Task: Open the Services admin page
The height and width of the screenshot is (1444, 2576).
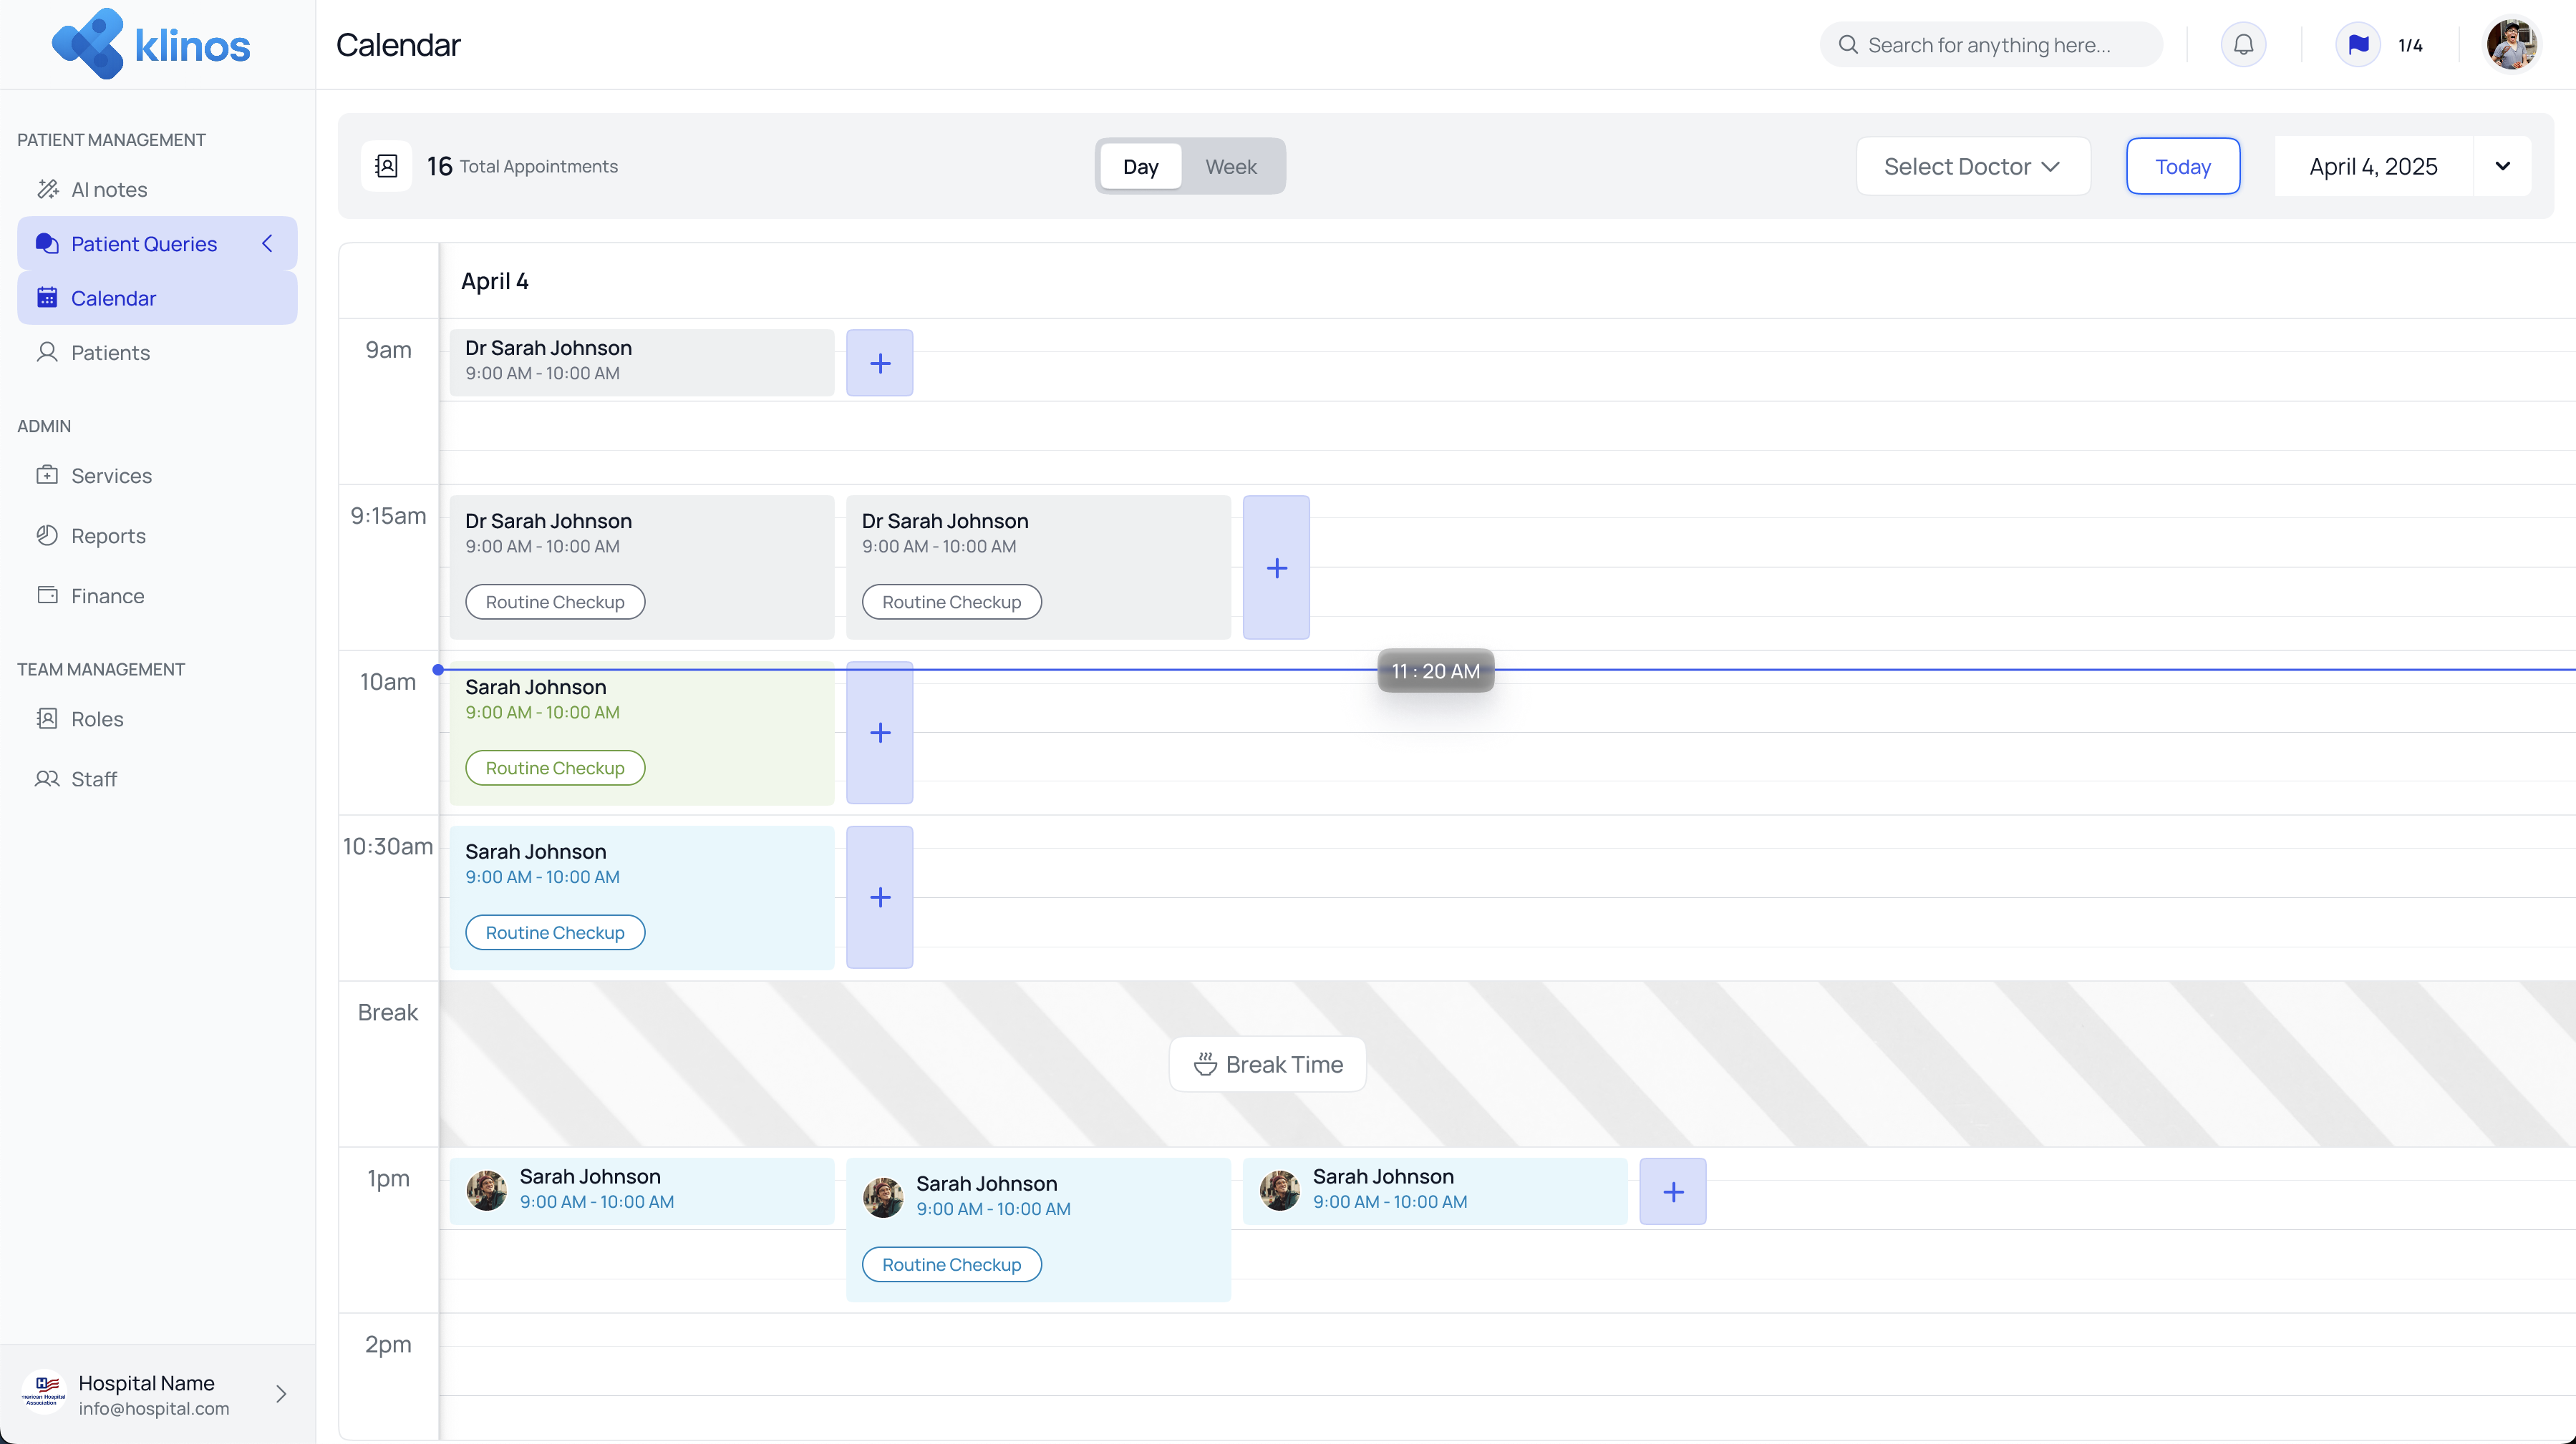Action: click(x=111, y=476)
